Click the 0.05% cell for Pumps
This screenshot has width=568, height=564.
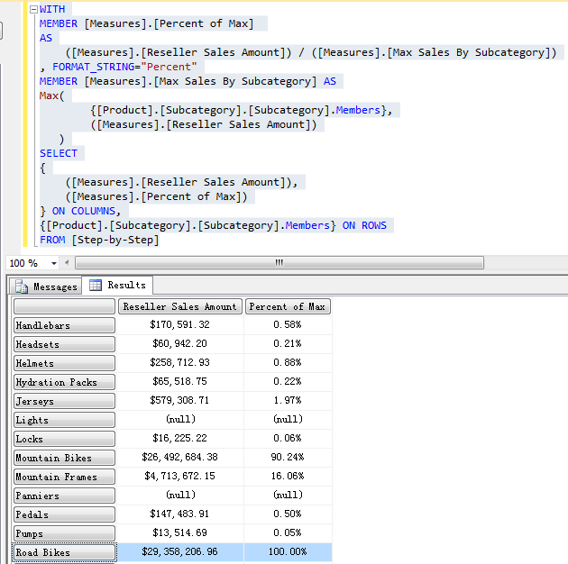288,532
